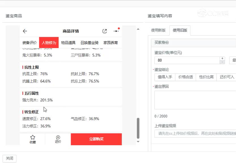Screen dimensions: 236x165
Task: Open the three-dot more menu
Action: click(116, 31)
